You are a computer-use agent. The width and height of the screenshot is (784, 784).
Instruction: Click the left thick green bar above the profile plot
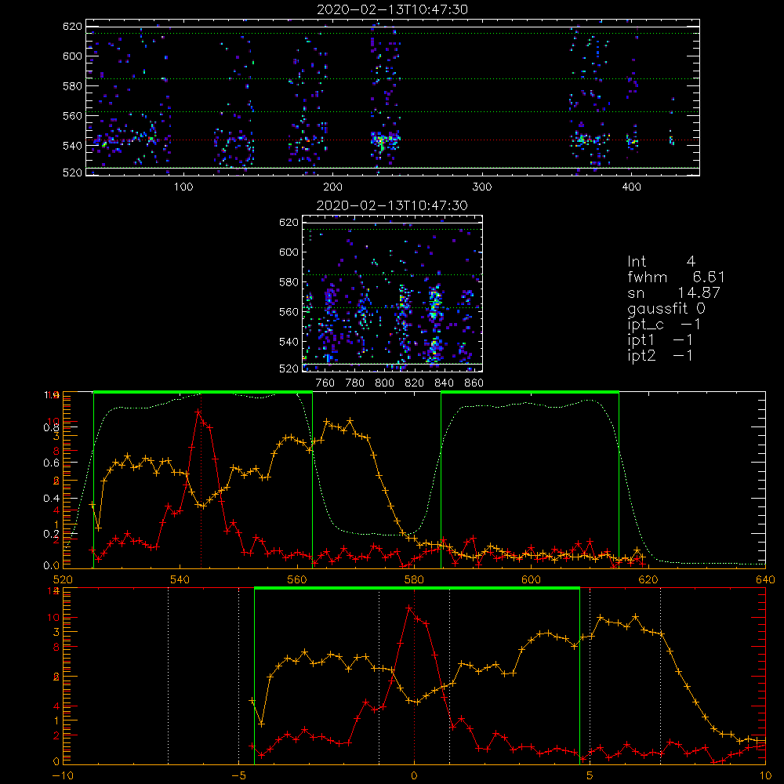click(x=203, y=393)
